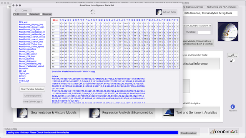Viewport: 246px width, 138px height.
Task: Click the Stop Execution button
Action: coord(188,133)
